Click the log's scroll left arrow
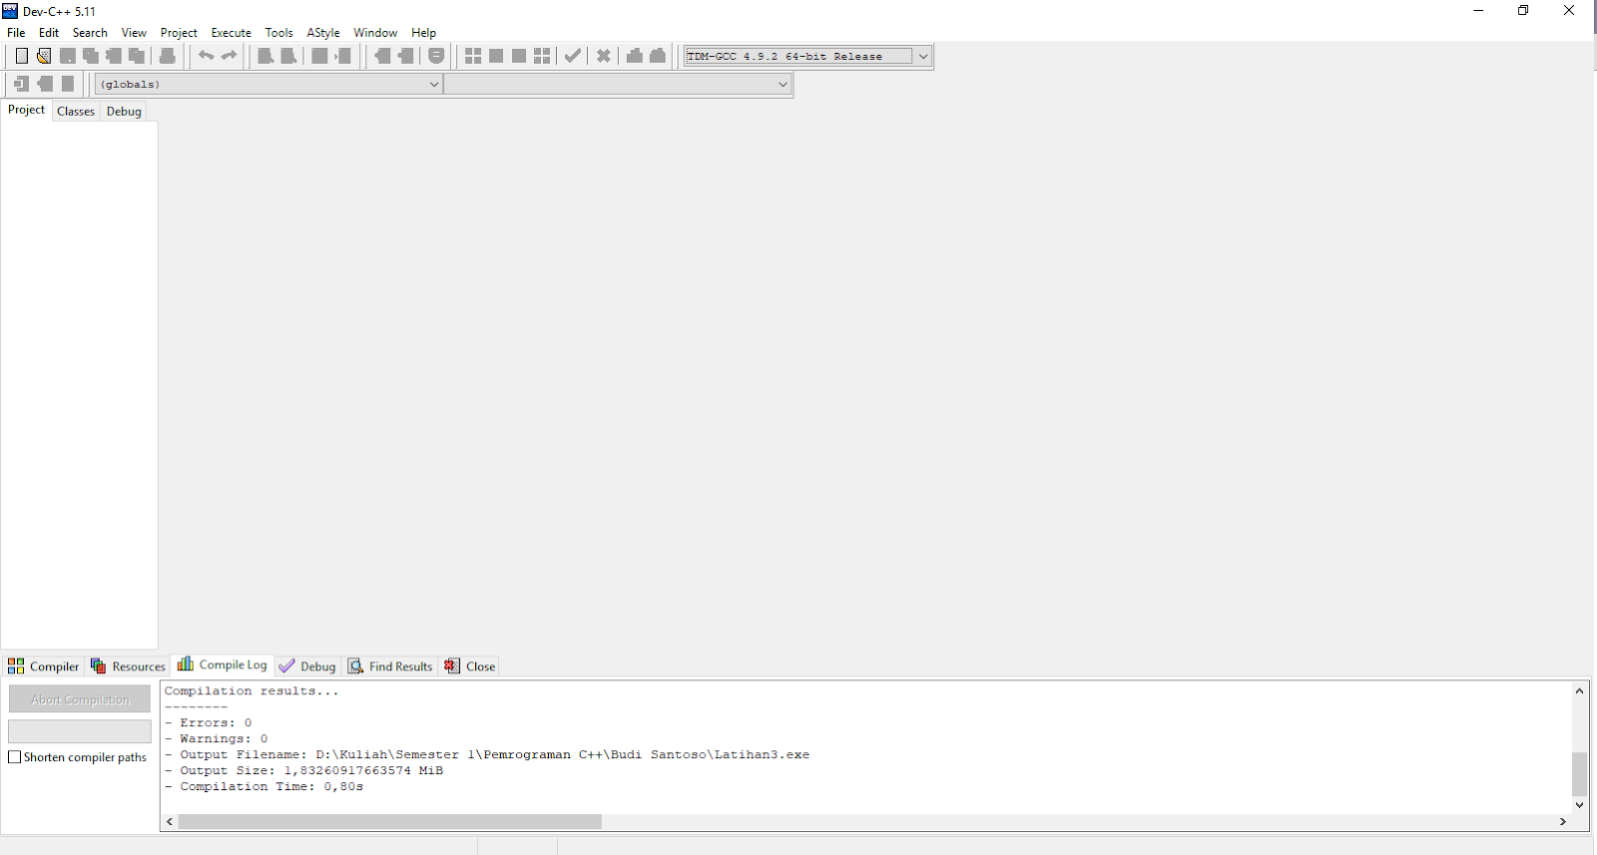 tap(170, 821)
